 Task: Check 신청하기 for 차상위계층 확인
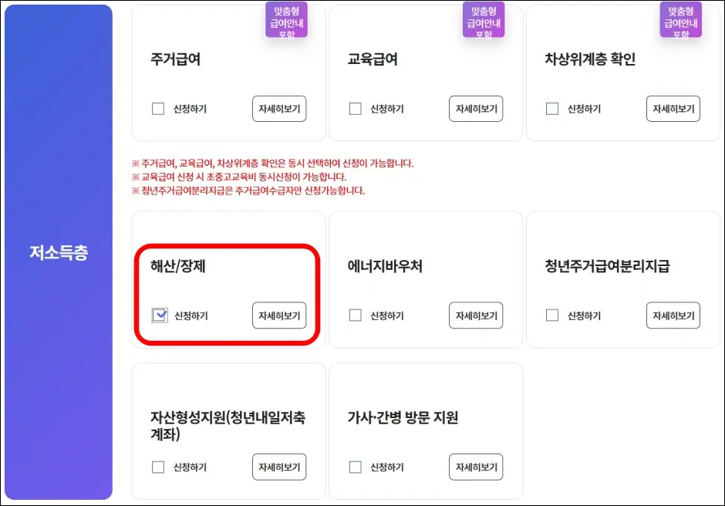552,109
